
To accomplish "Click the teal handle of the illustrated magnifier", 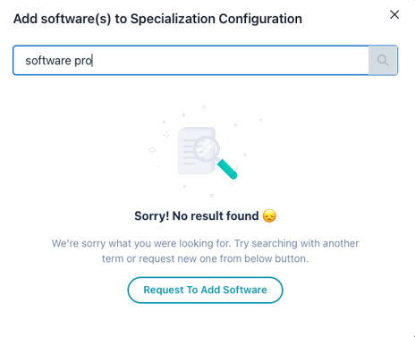I will point(227,169).
